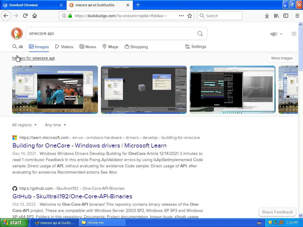Open page actions three-dot menu
The image size is (303, 227).
(x=181, y=16)
